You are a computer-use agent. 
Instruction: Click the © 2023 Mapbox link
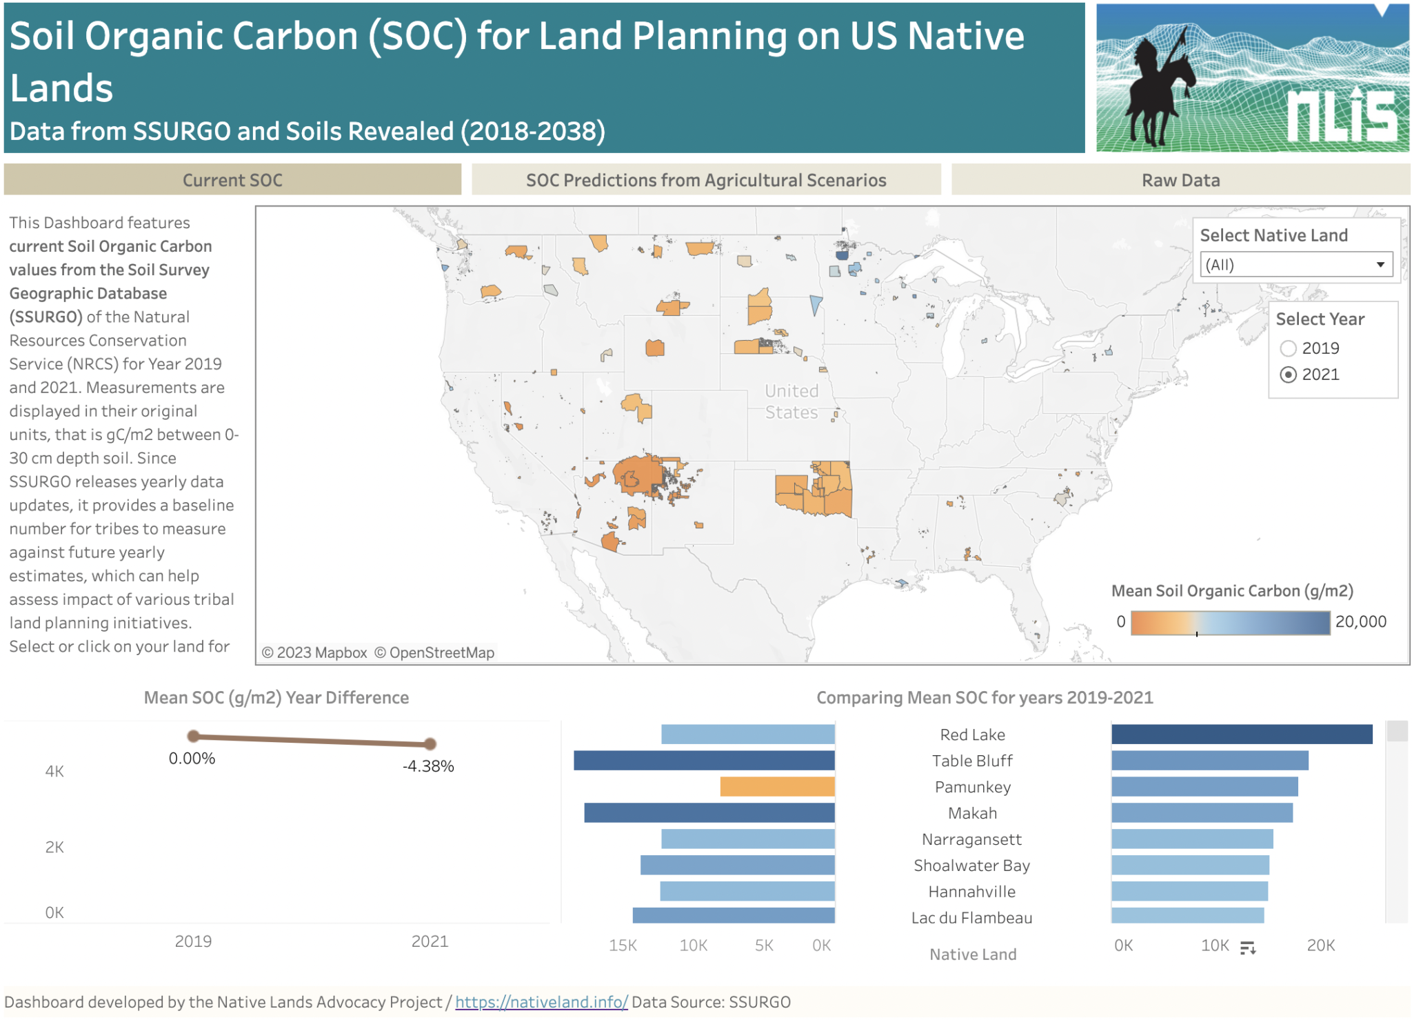316,651
